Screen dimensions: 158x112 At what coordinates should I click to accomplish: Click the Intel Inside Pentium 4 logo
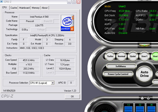(x=68, y=23)
